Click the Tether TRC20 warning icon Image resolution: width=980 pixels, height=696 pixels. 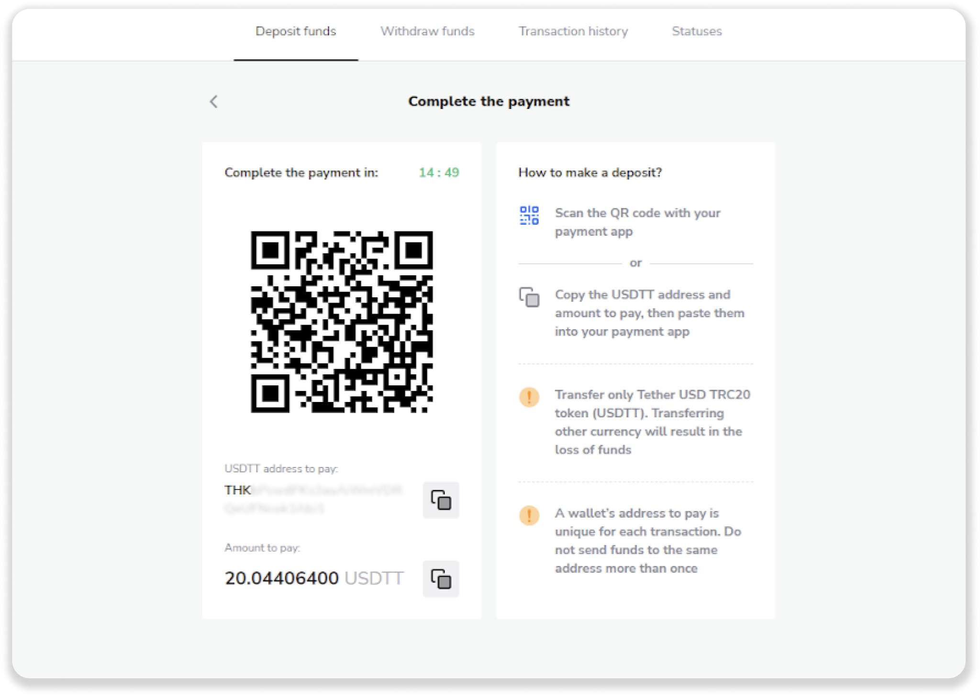(529, 397)
